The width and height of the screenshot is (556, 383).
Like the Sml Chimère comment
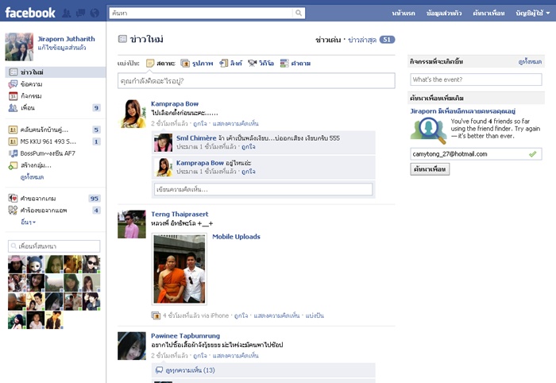click(248, 146)
